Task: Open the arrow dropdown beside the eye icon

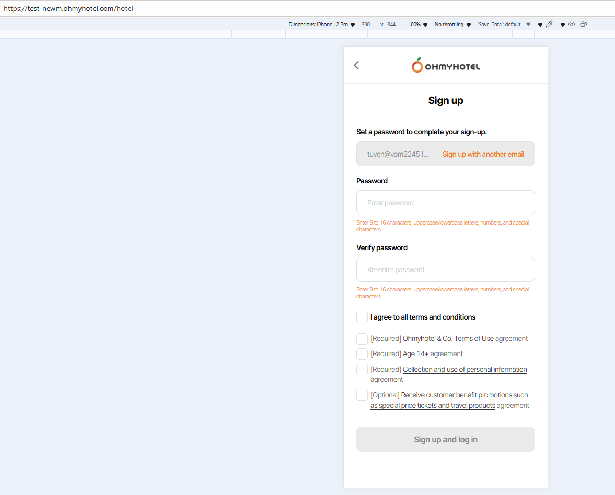Action: pyautogui.click(x=562, y=25)
